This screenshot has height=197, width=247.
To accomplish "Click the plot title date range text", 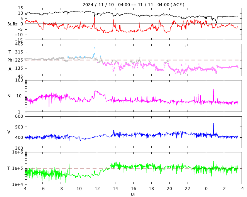I will point(133,5).
